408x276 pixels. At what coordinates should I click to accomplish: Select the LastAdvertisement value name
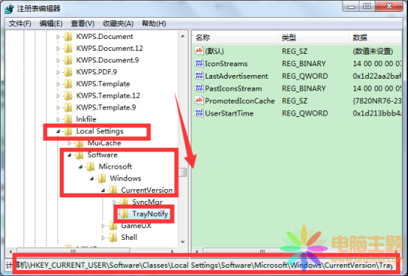click(236, 77)
